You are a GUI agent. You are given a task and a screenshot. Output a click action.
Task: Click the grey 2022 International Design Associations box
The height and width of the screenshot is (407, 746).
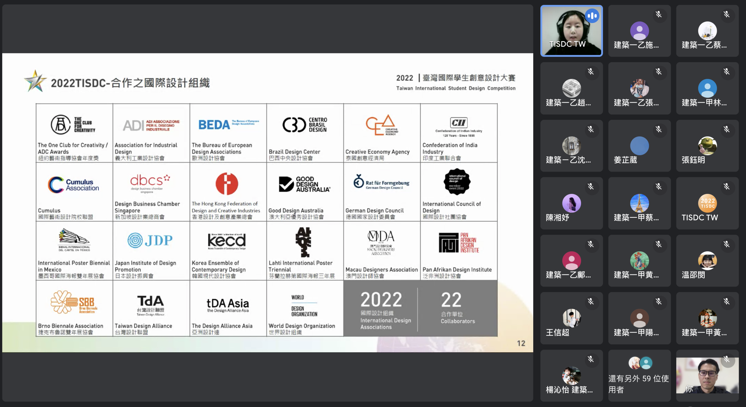(x=381, y=308)
